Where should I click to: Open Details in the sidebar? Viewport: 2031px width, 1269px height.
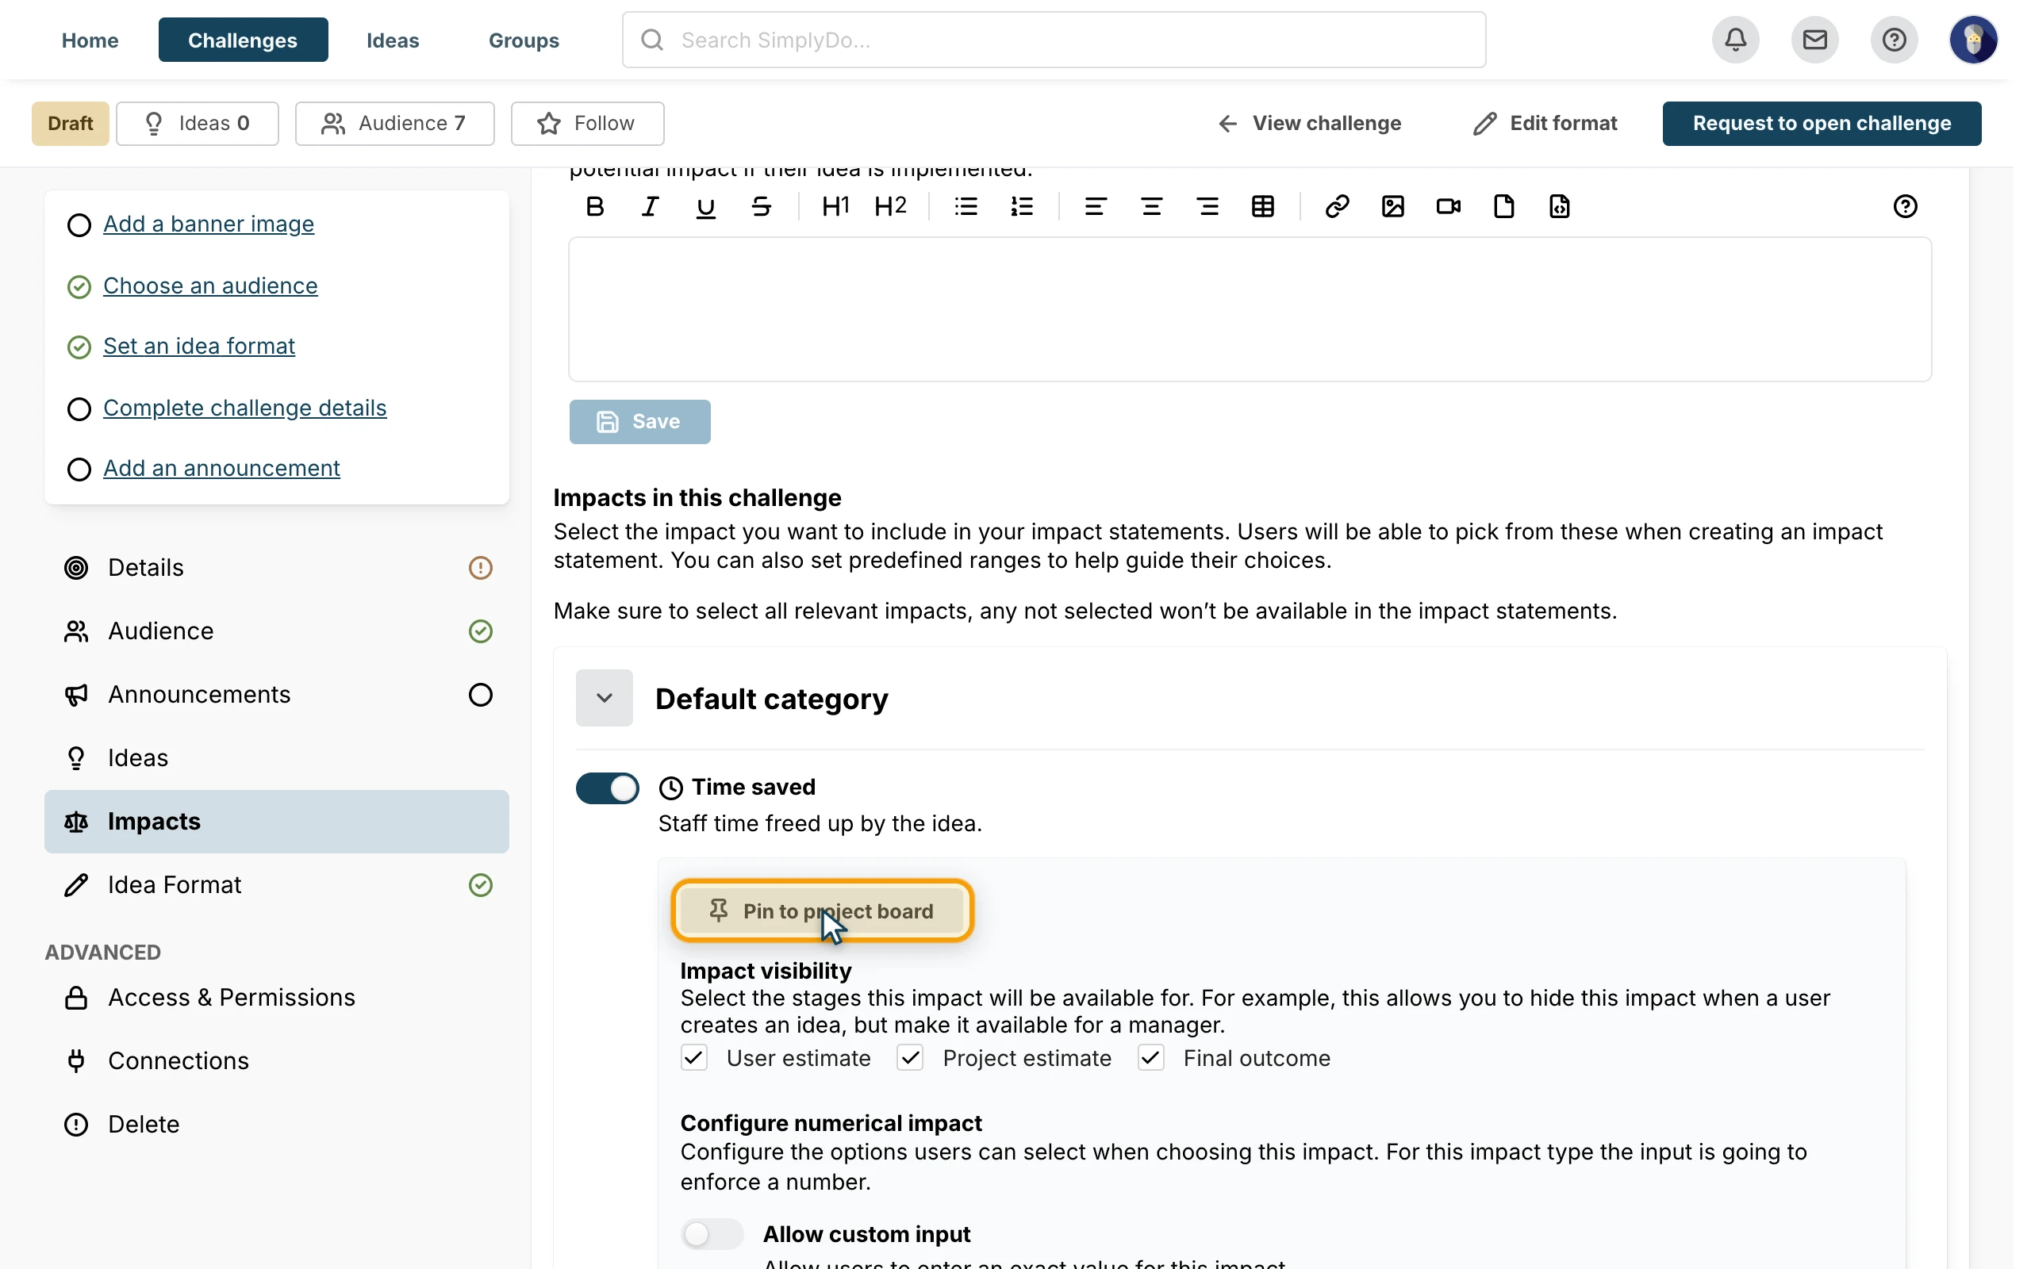point(277,568)
